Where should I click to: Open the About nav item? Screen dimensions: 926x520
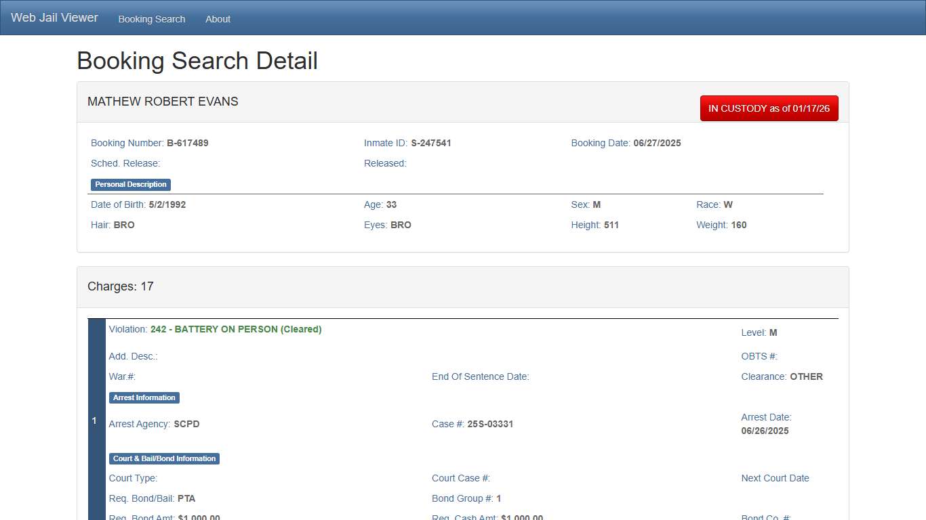[218, 19]
